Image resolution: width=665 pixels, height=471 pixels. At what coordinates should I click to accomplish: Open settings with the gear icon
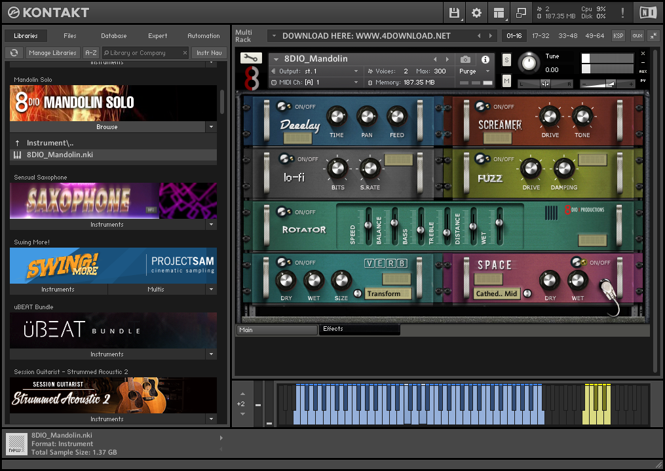pos(476,12)
